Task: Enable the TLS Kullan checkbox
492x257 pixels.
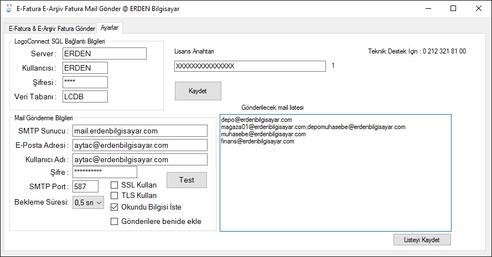Action: 115,196
